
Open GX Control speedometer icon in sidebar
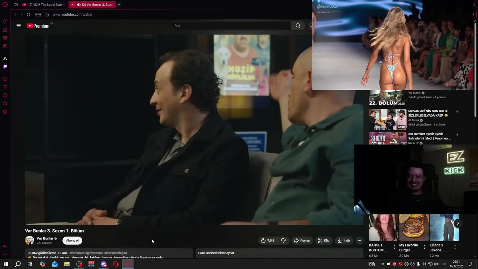tap(5, 22)
